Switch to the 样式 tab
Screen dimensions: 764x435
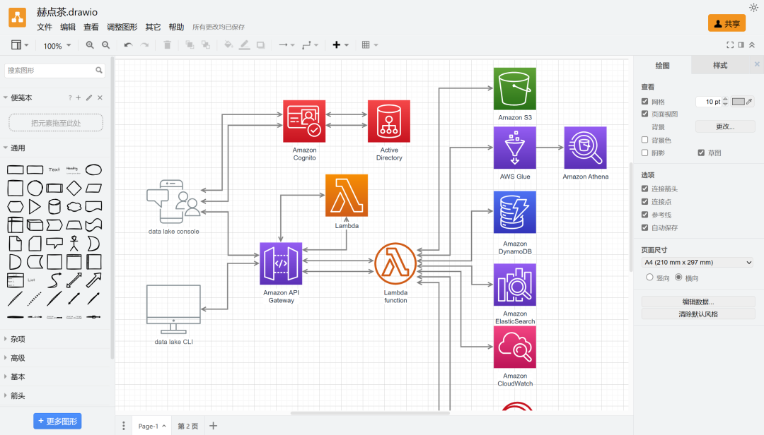tap(720, 65)
